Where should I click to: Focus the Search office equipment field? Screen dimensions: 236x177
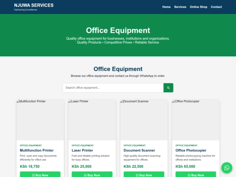[x=113, y=88]
